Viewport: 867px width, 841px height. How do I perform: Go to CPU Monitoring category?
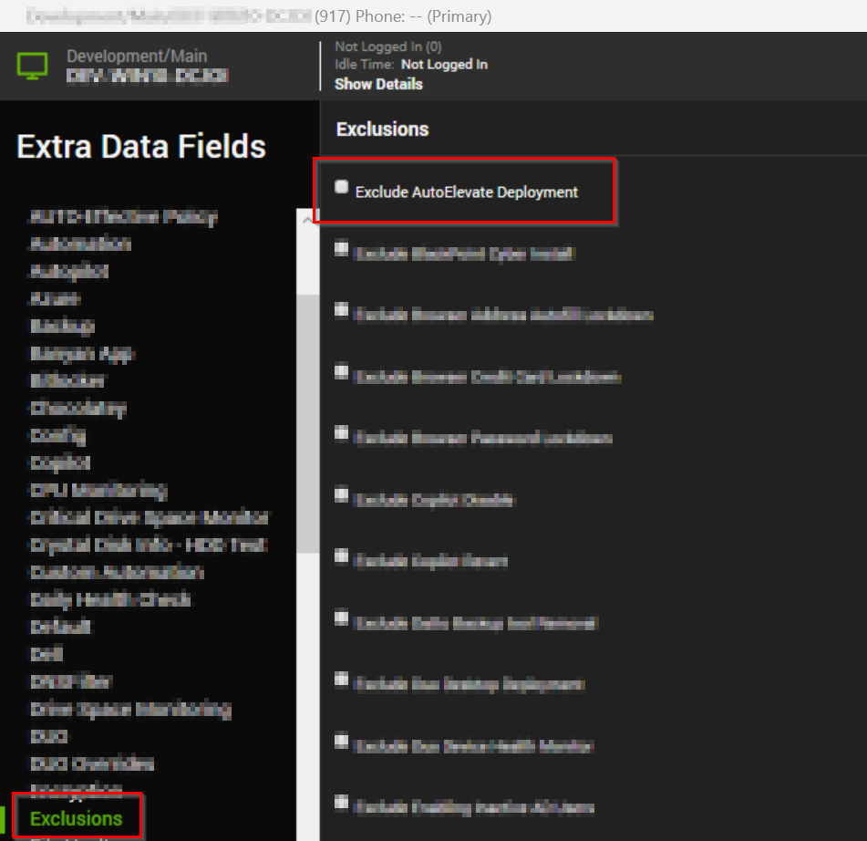pyautogui.click(x=98, y=490)
